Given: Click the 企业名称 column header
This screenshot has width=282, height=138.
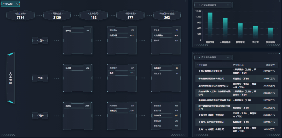Looking at the screenshot, I should click(203, 65).
